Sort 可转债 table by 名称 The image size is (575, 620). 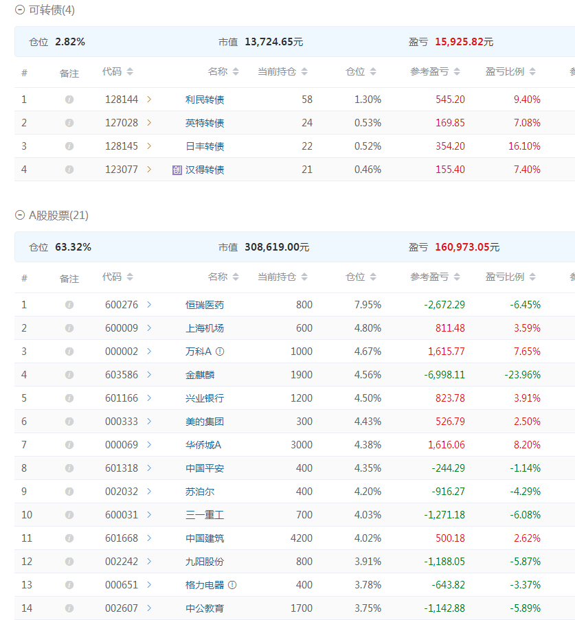coord(236,71)
